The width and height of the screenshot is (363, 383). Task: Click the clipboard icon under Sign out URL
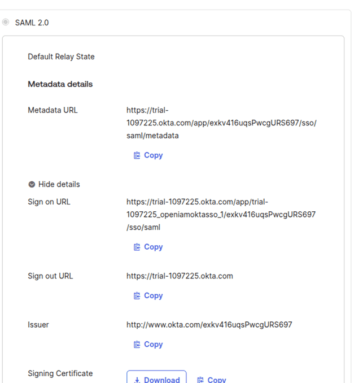click(x=137, y=295)
